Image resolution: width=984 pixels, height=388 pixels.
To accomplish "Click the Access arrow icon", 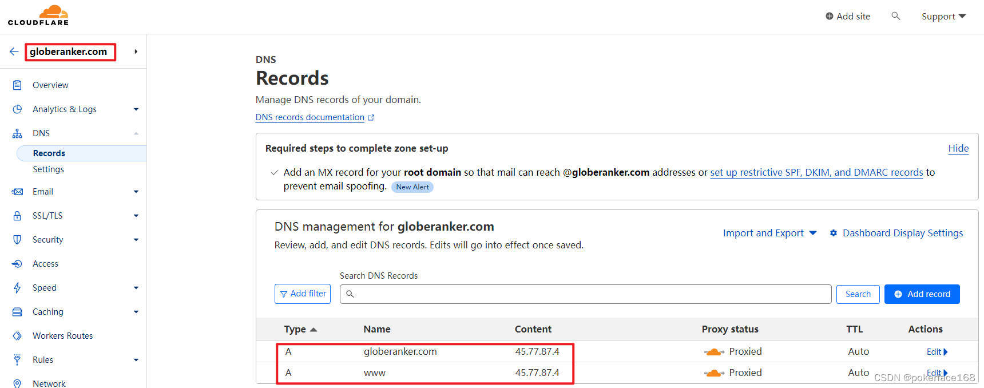I will pyautogui.click(x=17, y=264).
